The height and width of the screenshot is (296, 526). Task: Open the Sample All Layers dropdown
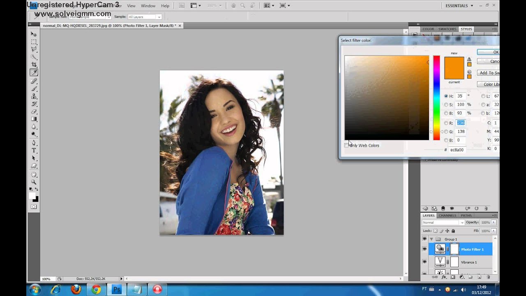pyautogui.click(x=144, y=17)
